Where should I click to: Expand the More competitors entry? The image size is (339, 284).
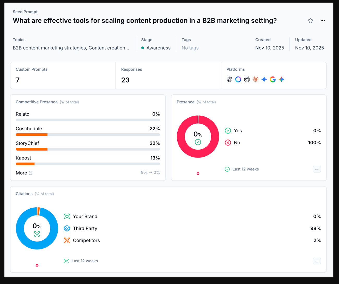(x=25, y=173)
